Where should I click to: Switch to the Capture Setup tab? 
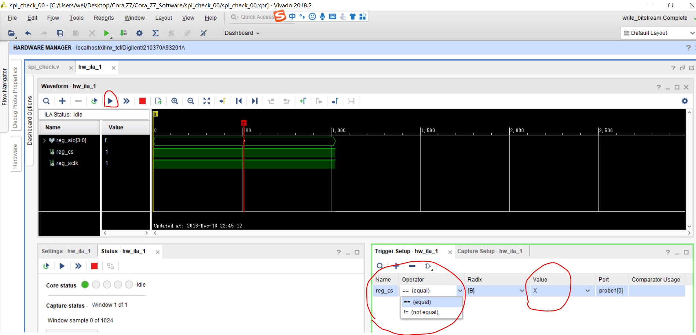(x=490, y=251)
